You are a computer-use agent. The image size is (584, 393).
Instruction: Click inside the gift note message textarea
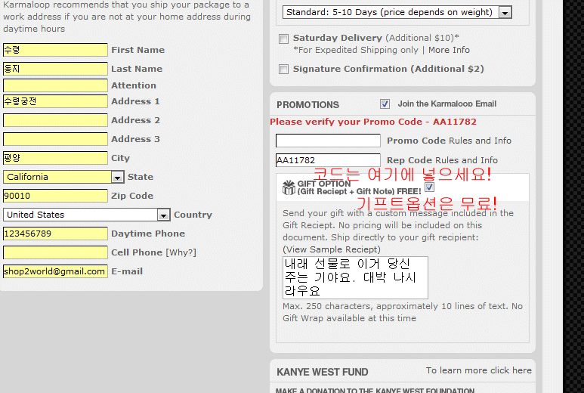[355, 277]
